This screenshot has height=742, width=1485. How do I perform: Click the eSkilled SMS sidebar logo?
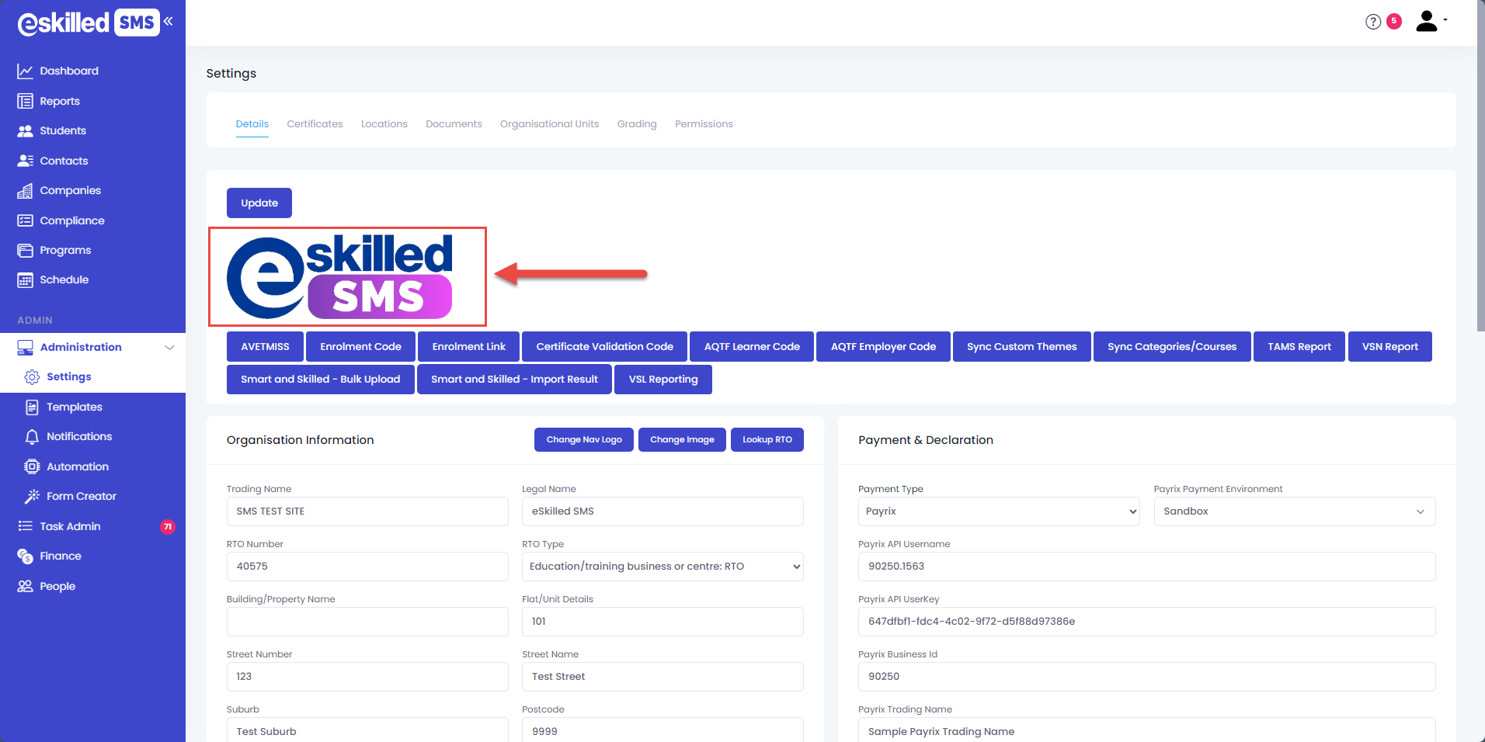point(88,23)
